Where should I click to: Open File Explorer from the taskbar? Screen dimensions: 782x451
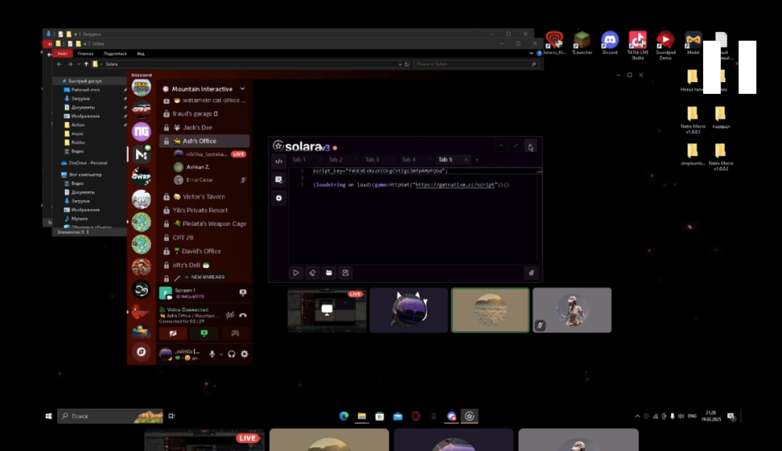(361, 416)
